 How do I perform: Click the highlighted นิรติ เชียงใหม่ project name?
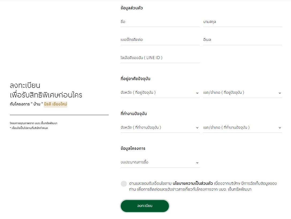[x=55, y=104]
